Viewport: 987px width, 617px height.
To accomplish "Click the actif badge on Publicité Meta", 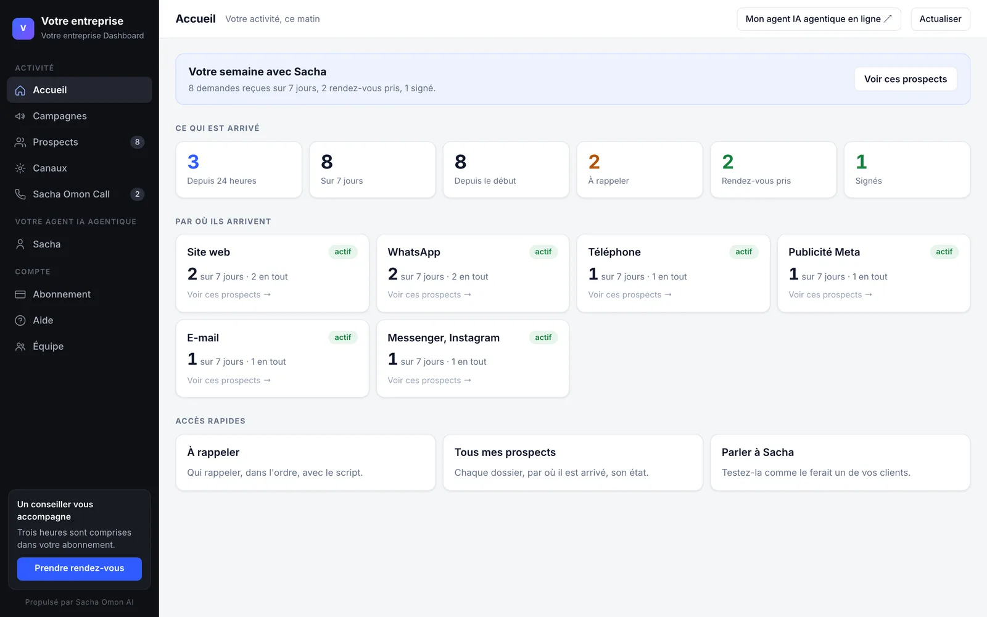I will (944, 252).
